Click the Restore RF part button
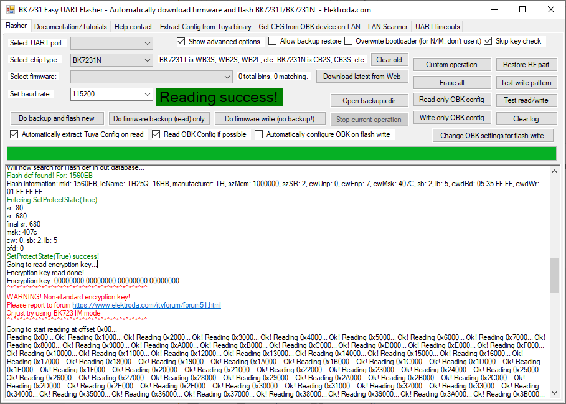 coord(526,65)
